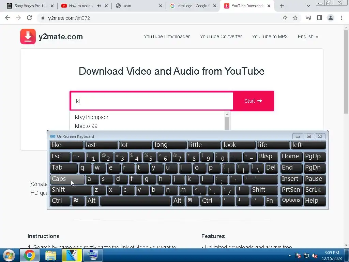Click the down arrow key on on-screen keyboard
349x262 pixels.
pyautogui.click(x=242, y=201)
